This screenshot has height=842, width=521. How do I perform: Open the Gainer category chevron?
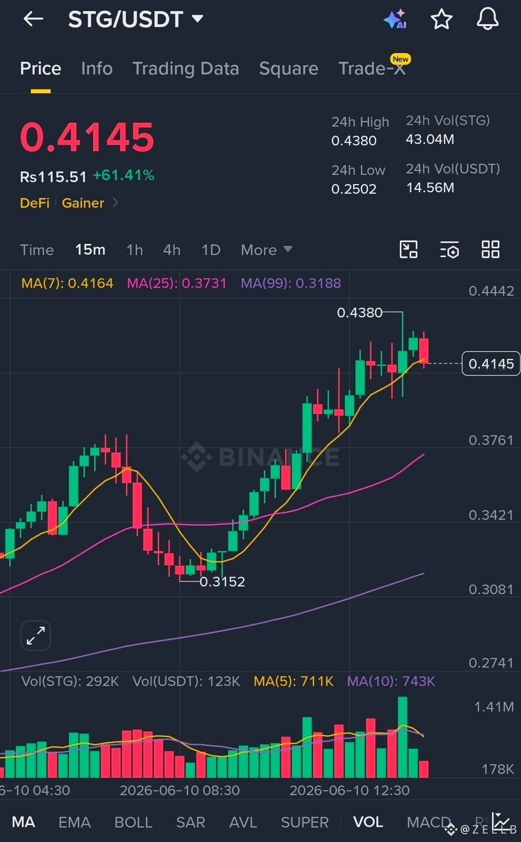pos(115,202)
